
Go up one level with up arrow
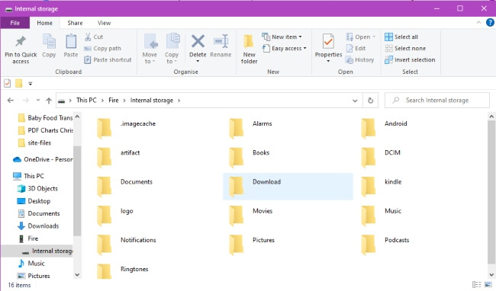coord(49,101)
